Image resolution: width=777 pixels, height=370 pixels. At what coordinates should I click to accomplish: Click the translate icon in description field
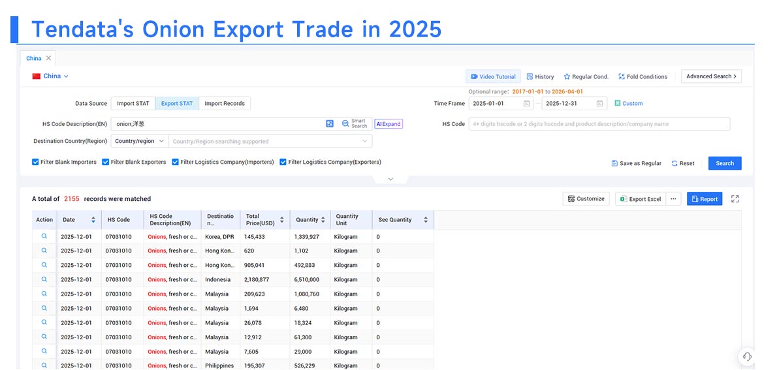tap(330, 124)
